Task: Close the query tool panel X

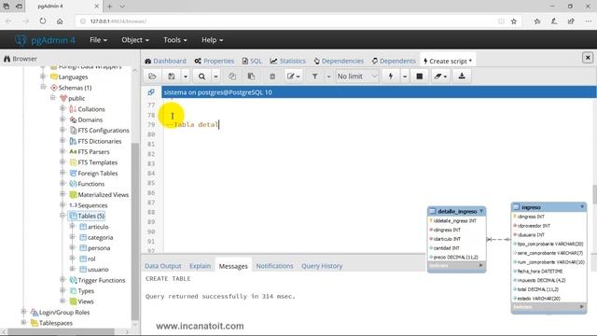Action: tap(588, 58)
